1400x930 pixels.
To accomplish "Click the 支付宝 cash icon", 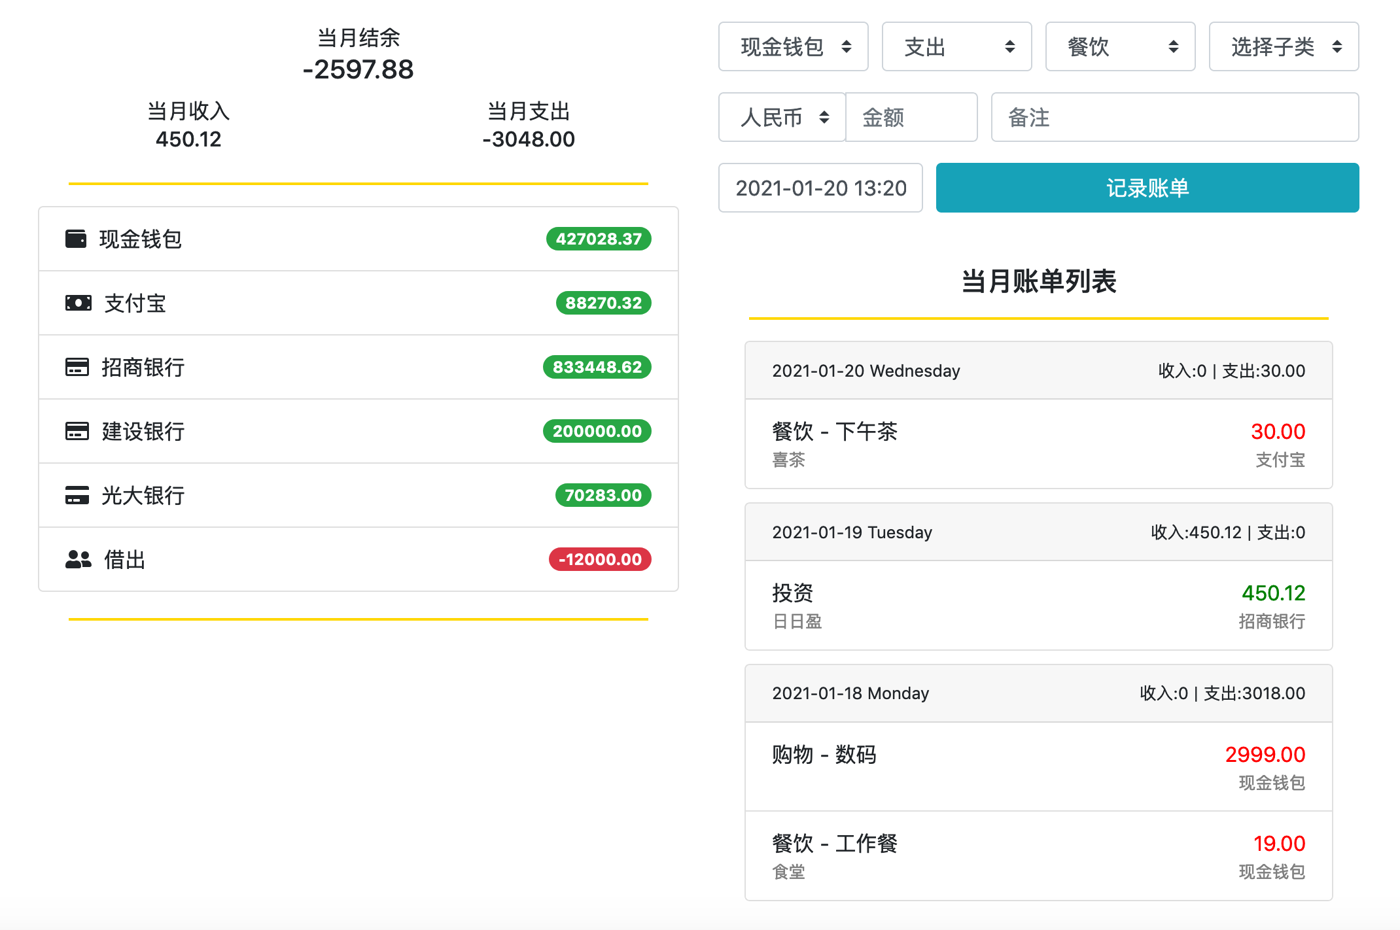I will coord(77,303).
